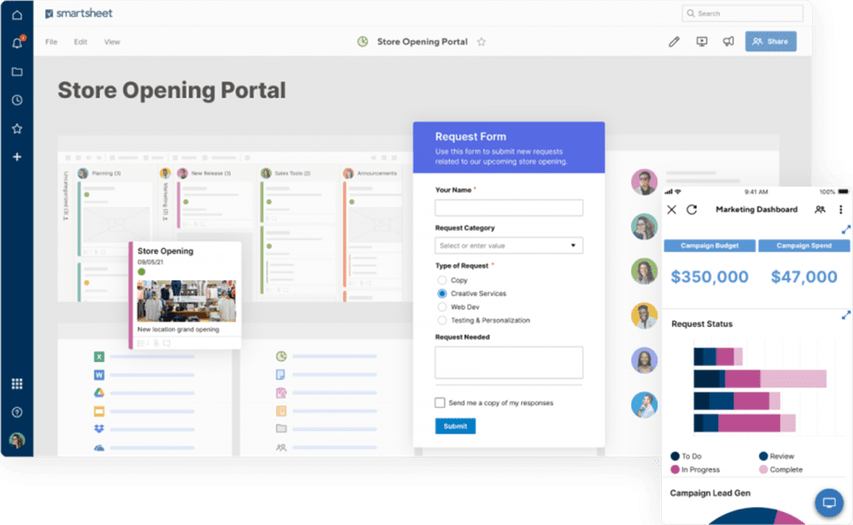Image resolution: width=853 pixels, height=525 pixels.
Task: Open the chat bubble button
Action: [x=829, y=502]
